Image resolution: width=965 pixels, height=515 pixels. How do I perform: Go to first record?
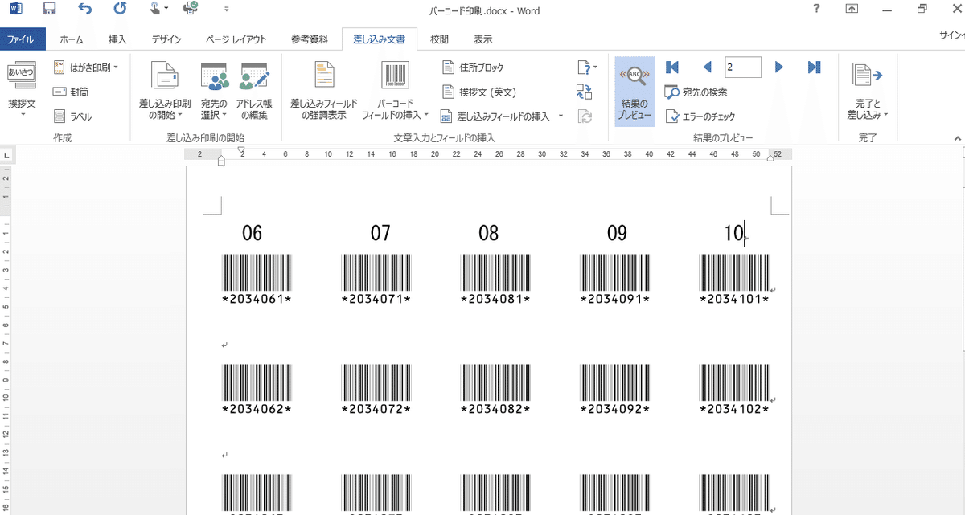coord(672,67)
